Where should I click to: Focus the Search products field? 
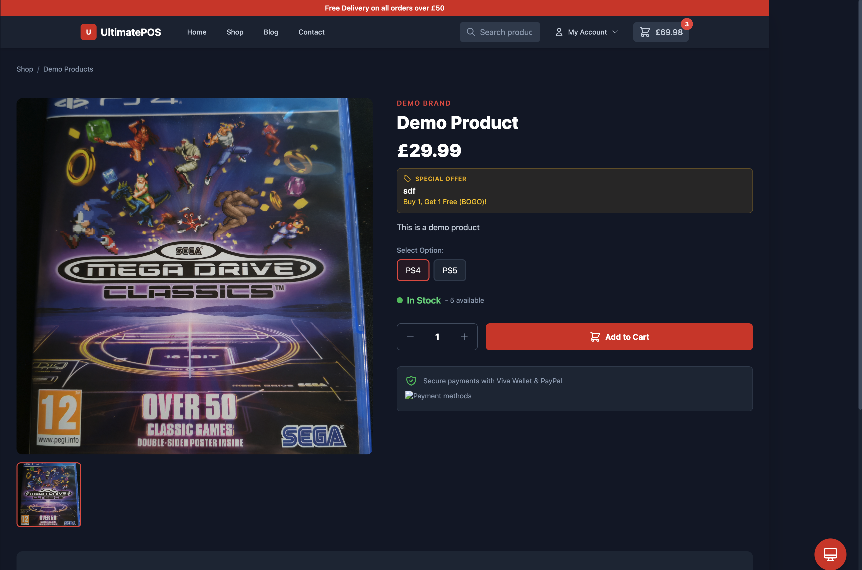500,32
